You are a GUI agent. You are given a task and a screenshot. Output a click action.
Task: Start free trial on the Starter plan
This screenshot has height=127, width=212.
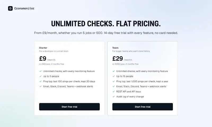coord(69,107)
